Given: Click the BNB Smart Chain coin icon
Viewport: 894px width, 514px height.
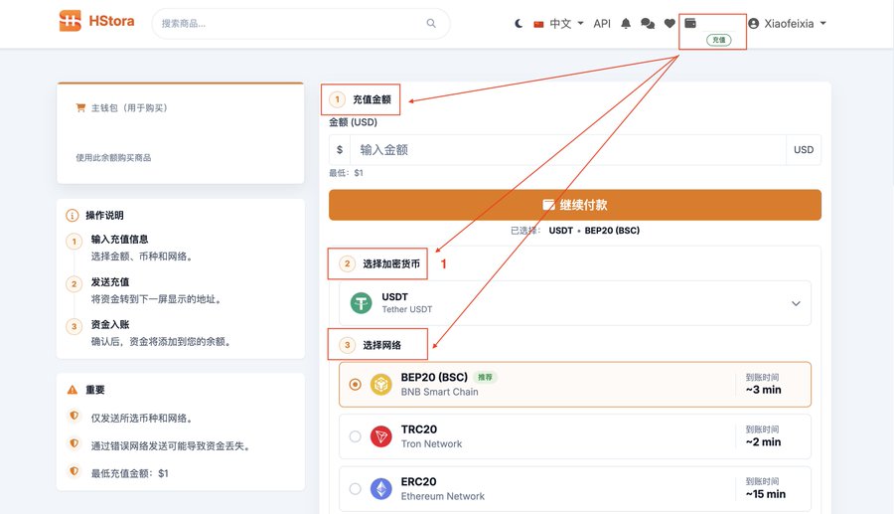Looking at the screenshot, I should point(380,385).
